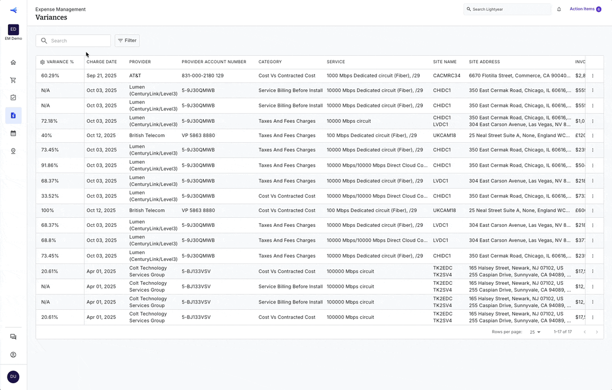
Task: Open row menu for the 33.52% variance row
Action: click(592, 196)
